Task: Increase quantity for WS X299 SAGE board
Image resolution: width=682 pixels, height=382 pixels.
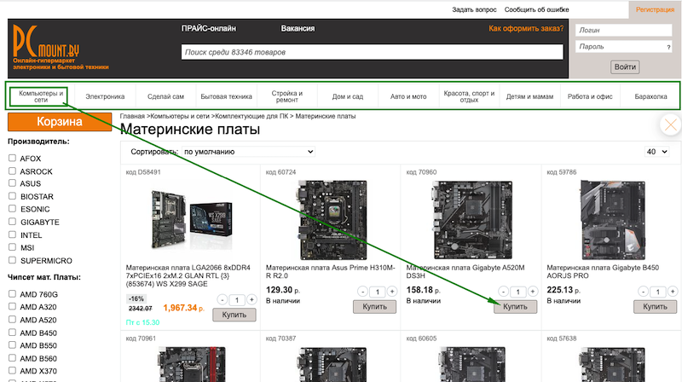Action: 251,300
